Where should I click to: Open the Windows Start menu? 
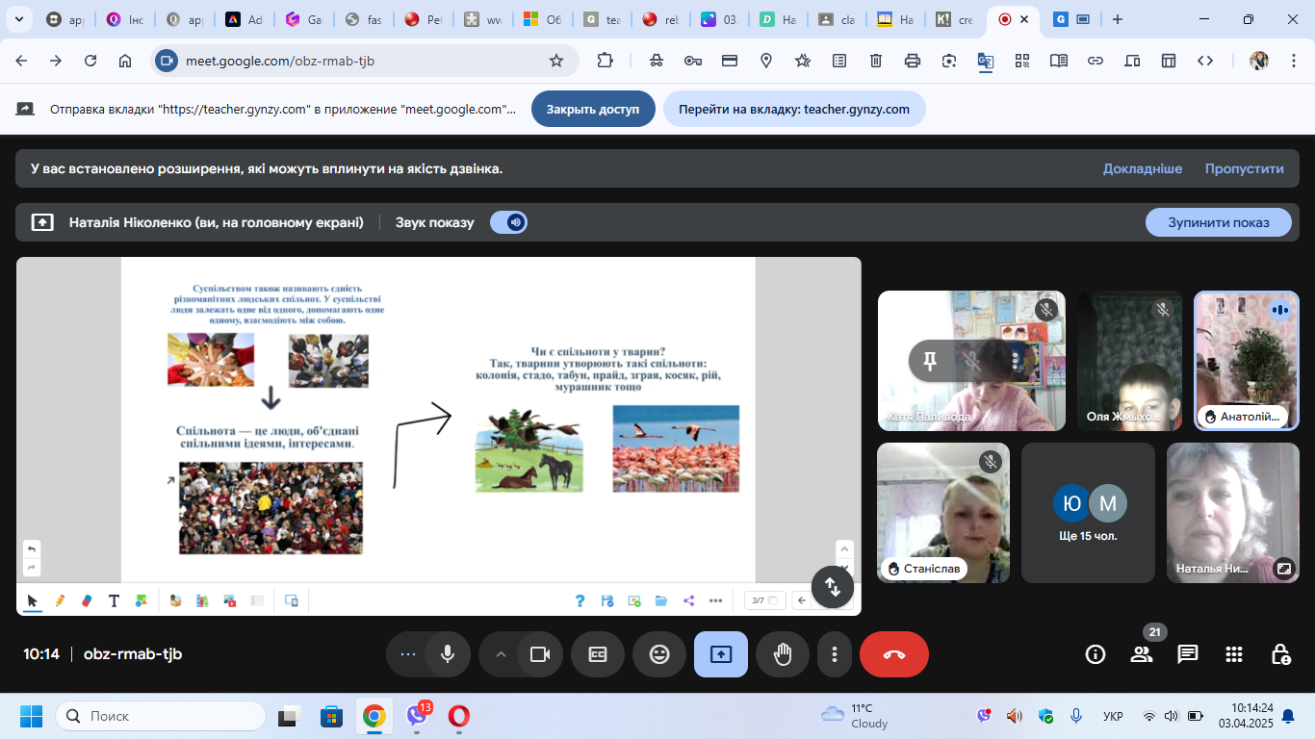click(32, 716)
